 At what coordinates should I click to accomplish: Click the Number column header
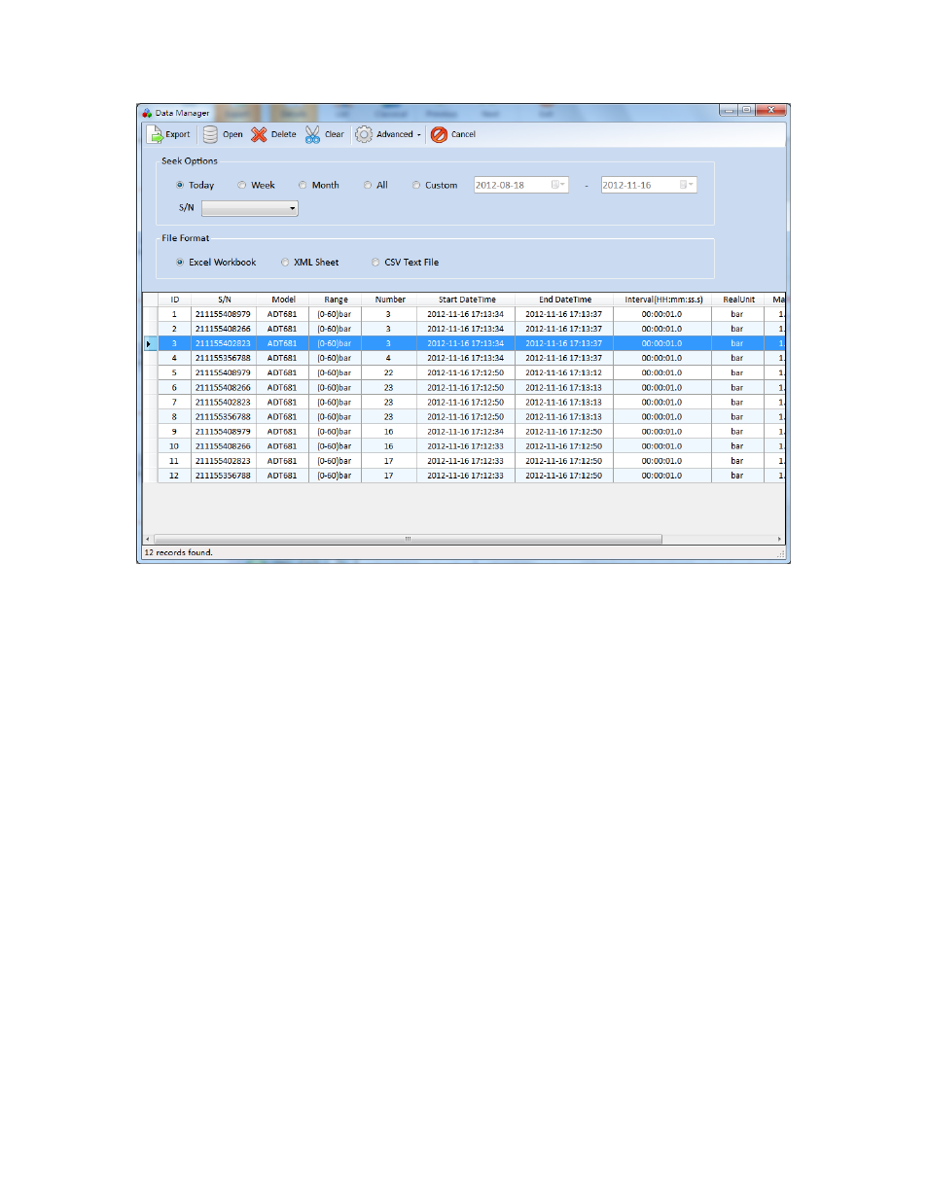pos(390,300)
